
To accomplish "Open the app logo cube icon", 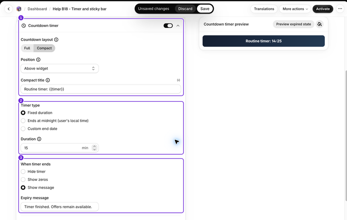I will (19, 9).
